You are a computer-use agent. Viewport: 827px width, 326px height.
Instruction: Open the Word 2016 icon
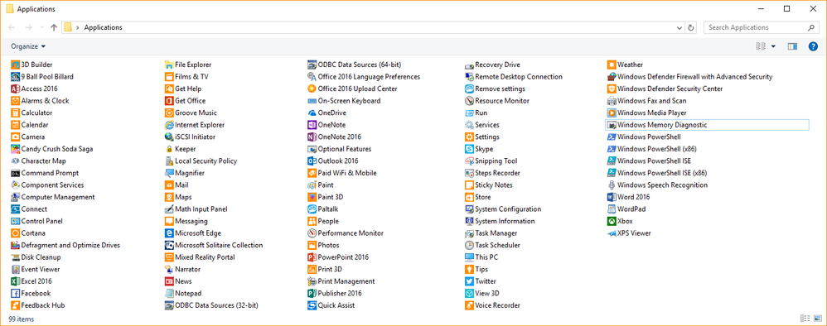(612, 197)
